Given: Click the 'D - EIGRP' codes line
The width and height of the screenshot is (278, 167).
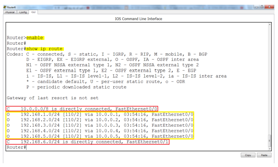Looking at the screenshot, I should (x=113, y=59).
